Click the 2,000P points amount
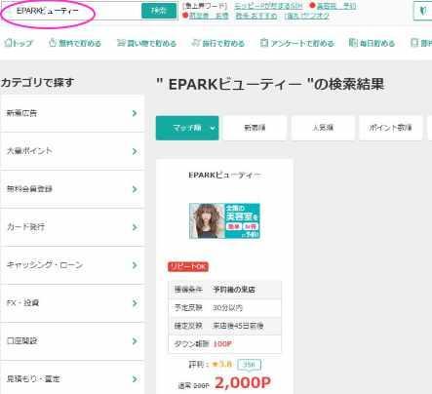 click(243, 383)
